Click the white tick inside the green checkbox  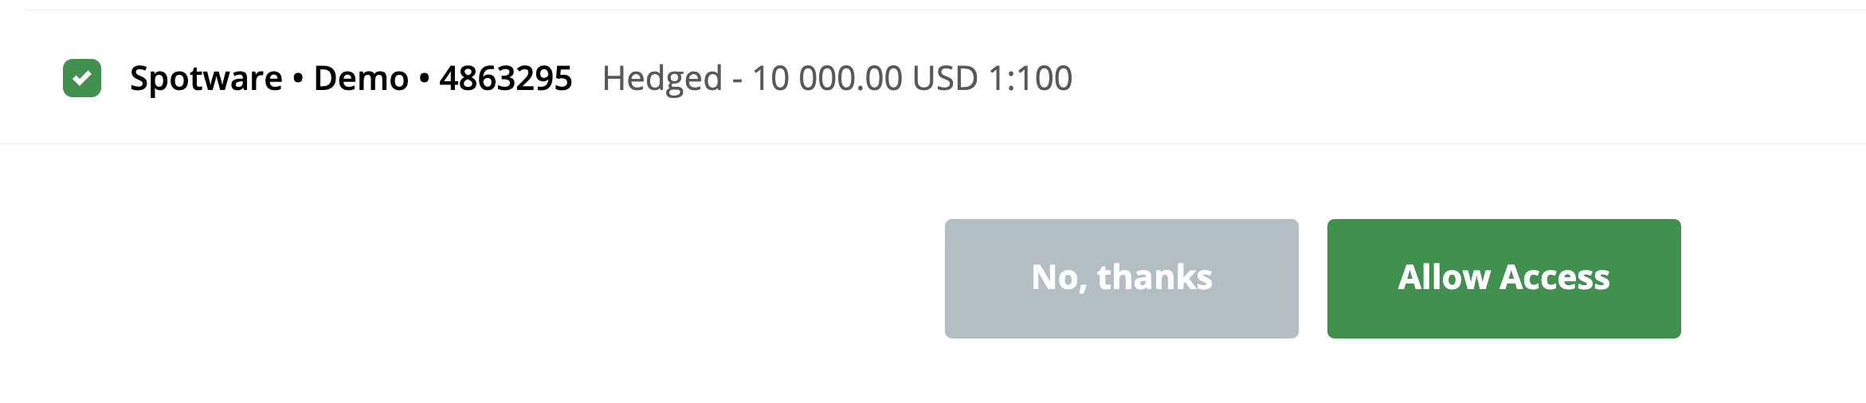82,78
